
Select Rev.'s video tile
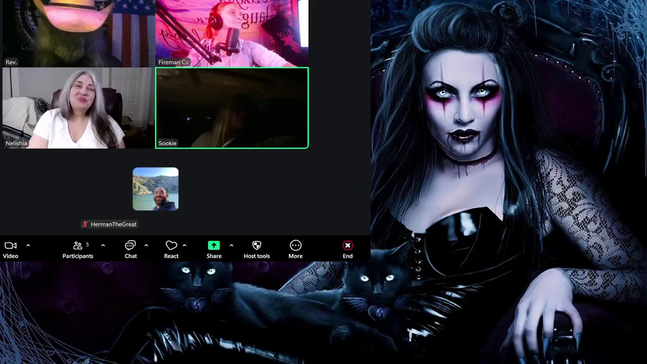[78, 33]
